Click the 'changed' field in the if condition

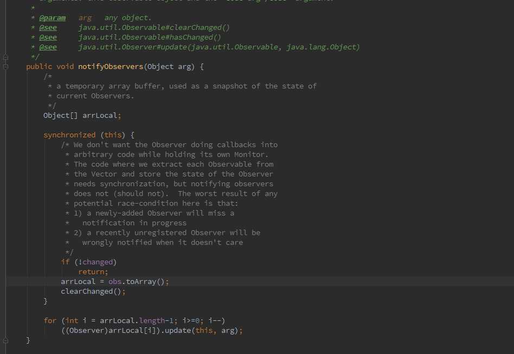[x=98, y=262]
